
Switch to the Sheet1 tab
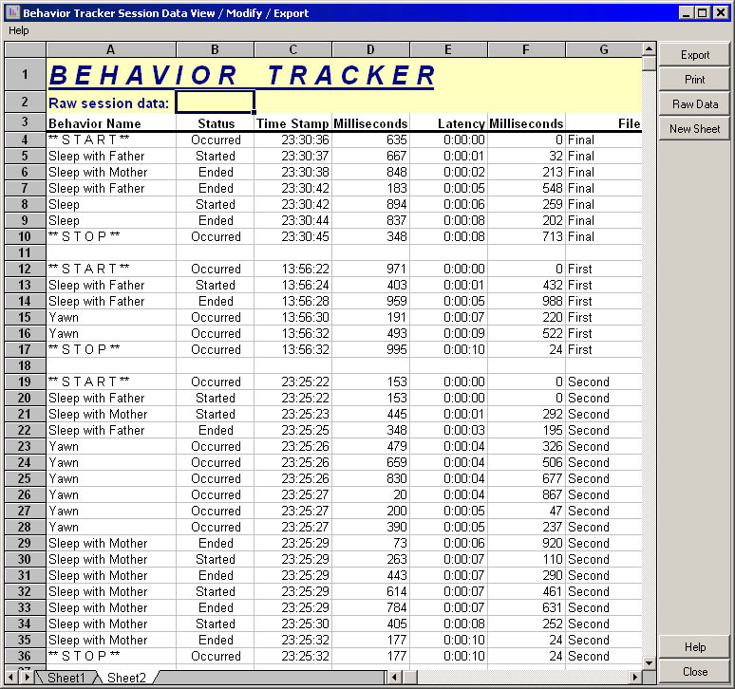(x=66, y=678)
